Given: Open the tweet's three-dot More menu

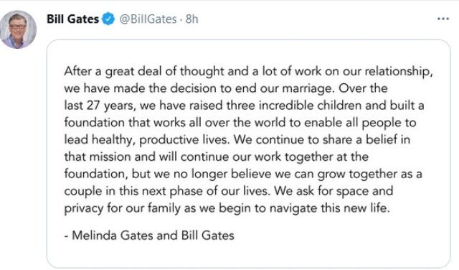Looking at the screenshot, I should click(x=443, y=19).
